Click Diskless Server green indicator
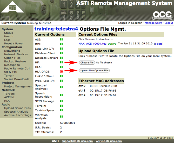The height and width of the screenshot is (143, 174). (x=61, y=58)
